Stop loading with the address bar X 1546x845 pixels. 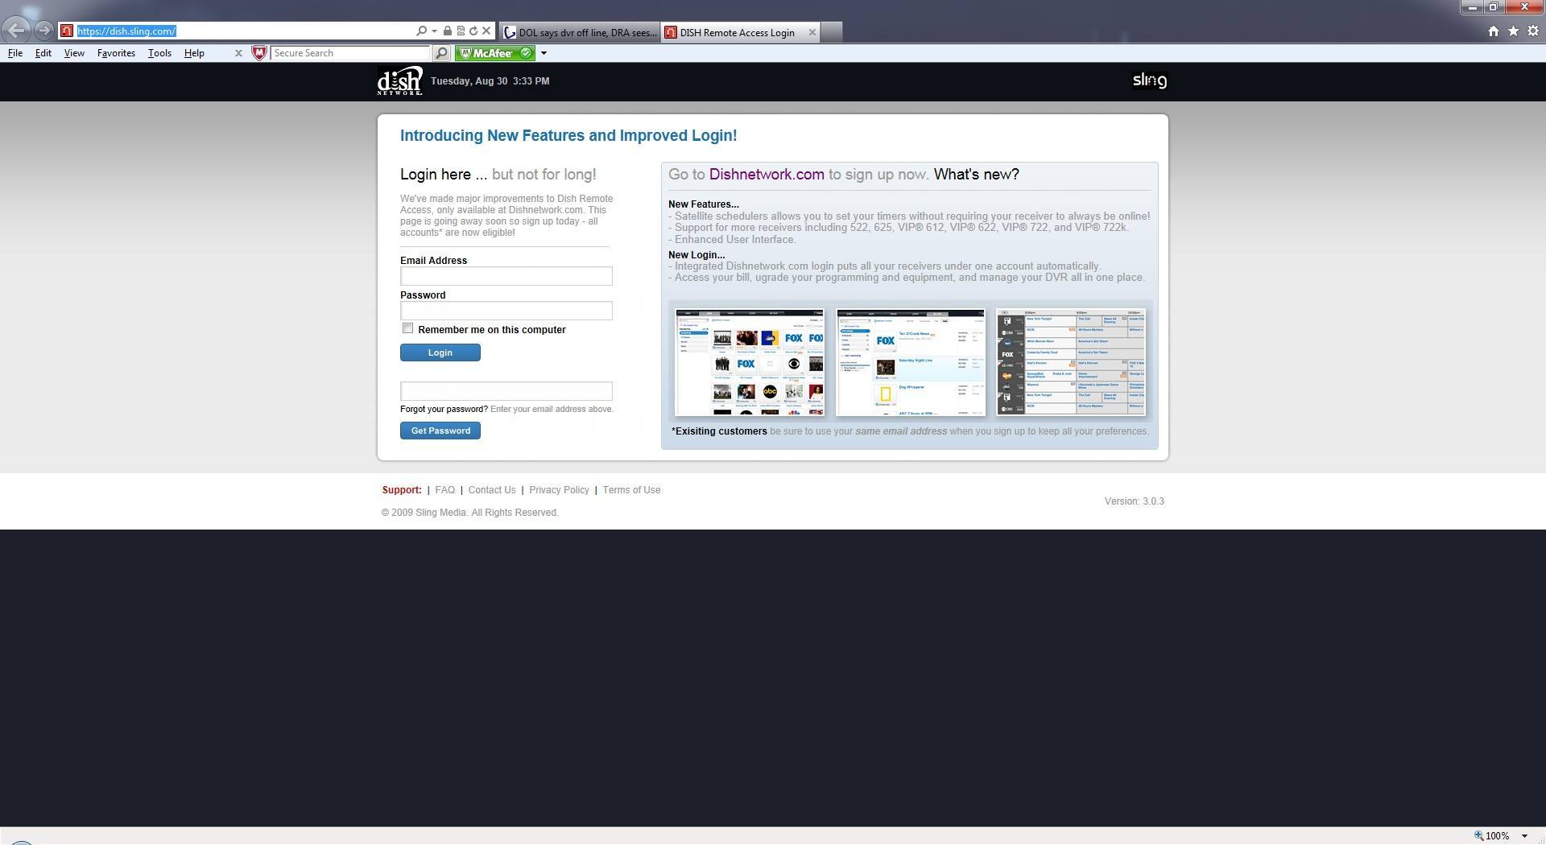point(486,31)
